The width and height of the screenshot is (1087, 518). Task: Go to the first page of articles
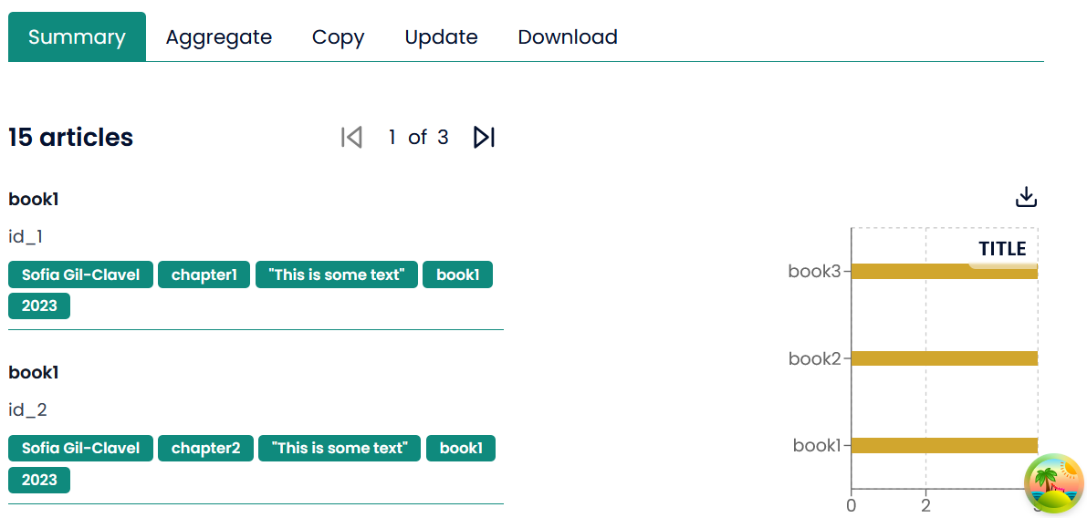[x=351, y=138]
